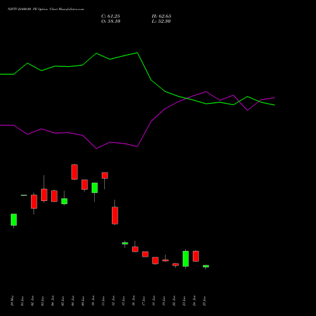Select the 17 Jun date label
The width and height of the screenshot is (316, 316).
[x=143, y=301]
